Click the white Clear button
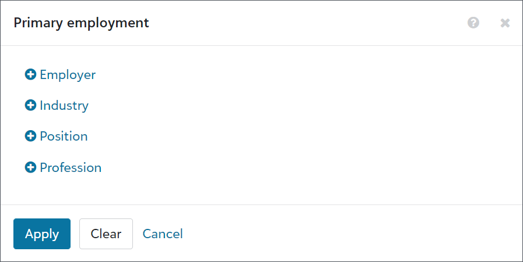This screenshot has height=262, width=523. point(106,234)
